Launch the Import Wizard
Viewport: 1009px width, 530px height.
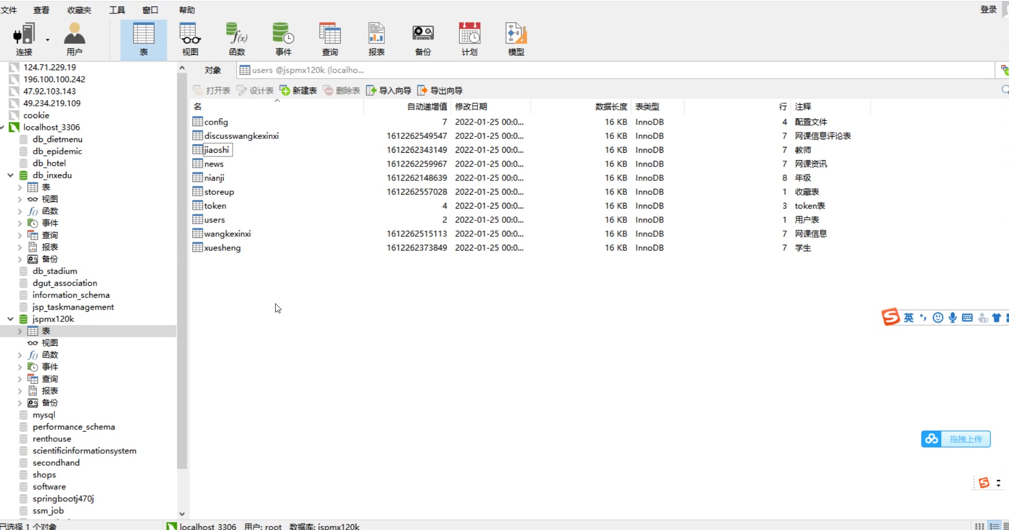pos(388,90)
